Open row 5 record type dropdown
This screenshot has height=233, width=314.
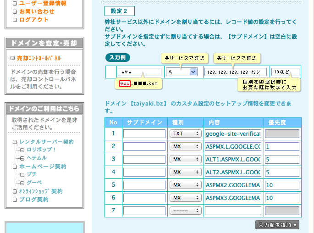click(x=186, y=185)
